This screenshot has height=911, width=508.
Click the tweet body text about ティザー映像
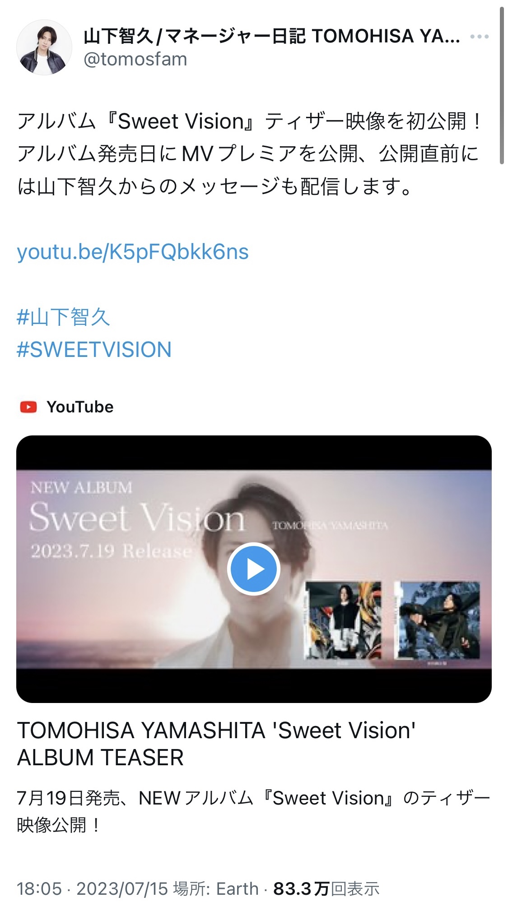[x=249, y=154]
